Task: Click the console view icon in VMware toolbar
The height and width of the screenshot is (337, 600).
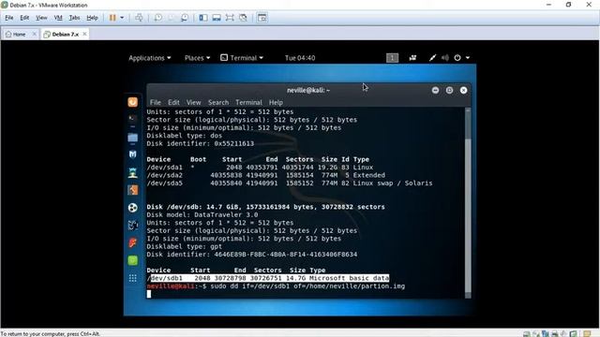Action: pos(262,18)
